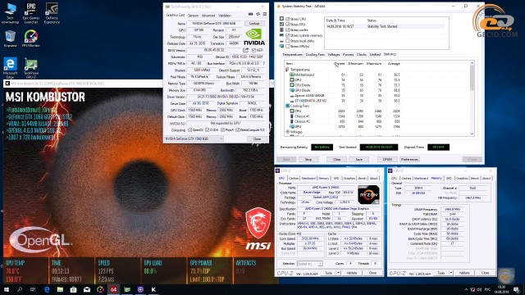
Task: Click Preferences button in AIDA64
Action: (409, 159)
